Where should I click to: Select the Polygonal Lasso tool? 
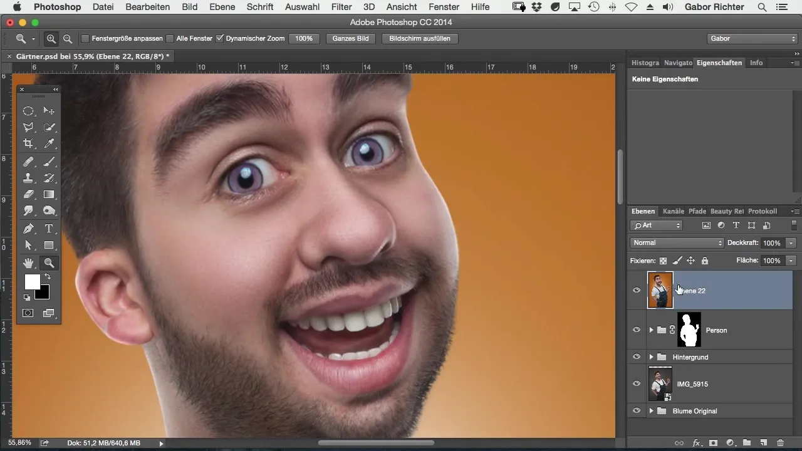click(28, 127)
